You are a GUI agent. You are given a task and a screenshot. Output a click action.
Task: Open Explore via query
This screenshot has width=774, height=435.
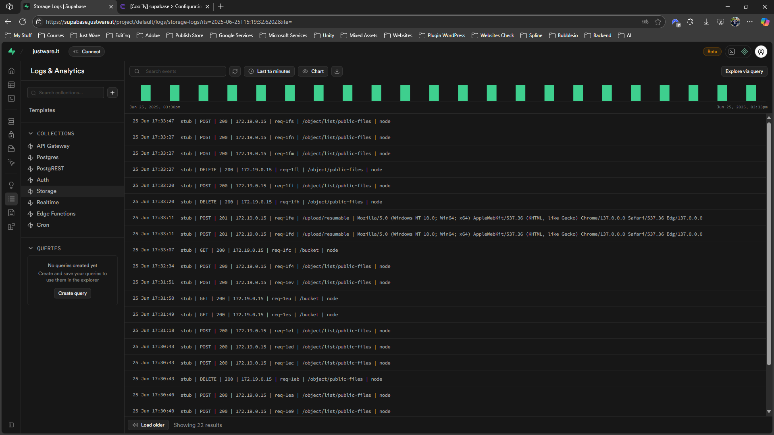(x=744, y=71)
